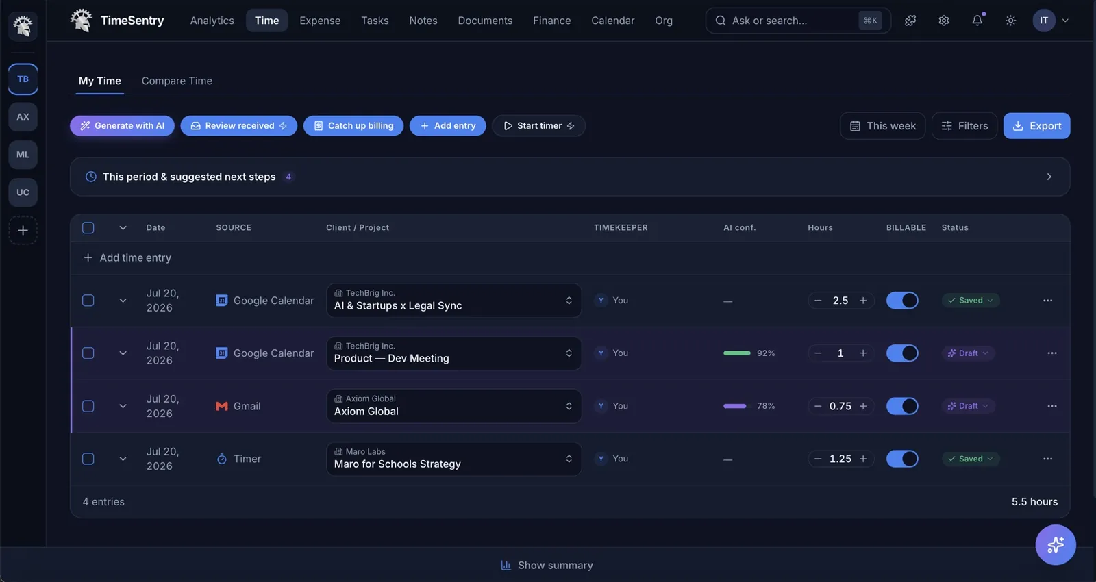The image size is (1096, 582).
Task: Decrease hours for the 0.75 hours entry
Action: 818,406
